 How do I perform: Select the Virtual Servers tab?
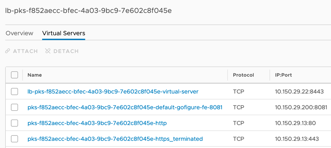[x=63, y=33]
